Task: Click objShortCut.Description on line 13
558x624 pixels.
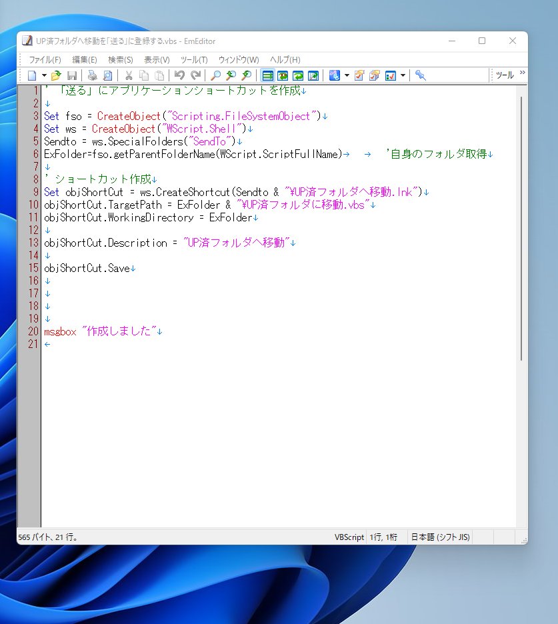Action: point(106,243)
